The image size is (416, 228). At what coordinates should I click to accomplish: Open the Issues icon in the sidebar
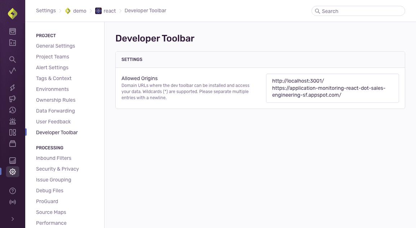(x=12, y=31)
